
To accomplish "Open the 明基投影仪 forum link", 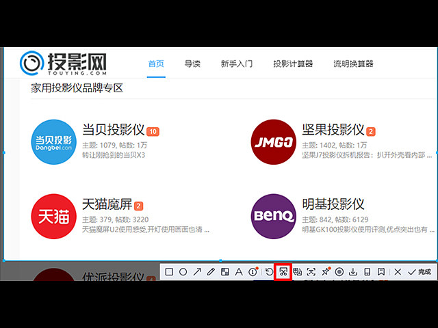I will point(333,204).
